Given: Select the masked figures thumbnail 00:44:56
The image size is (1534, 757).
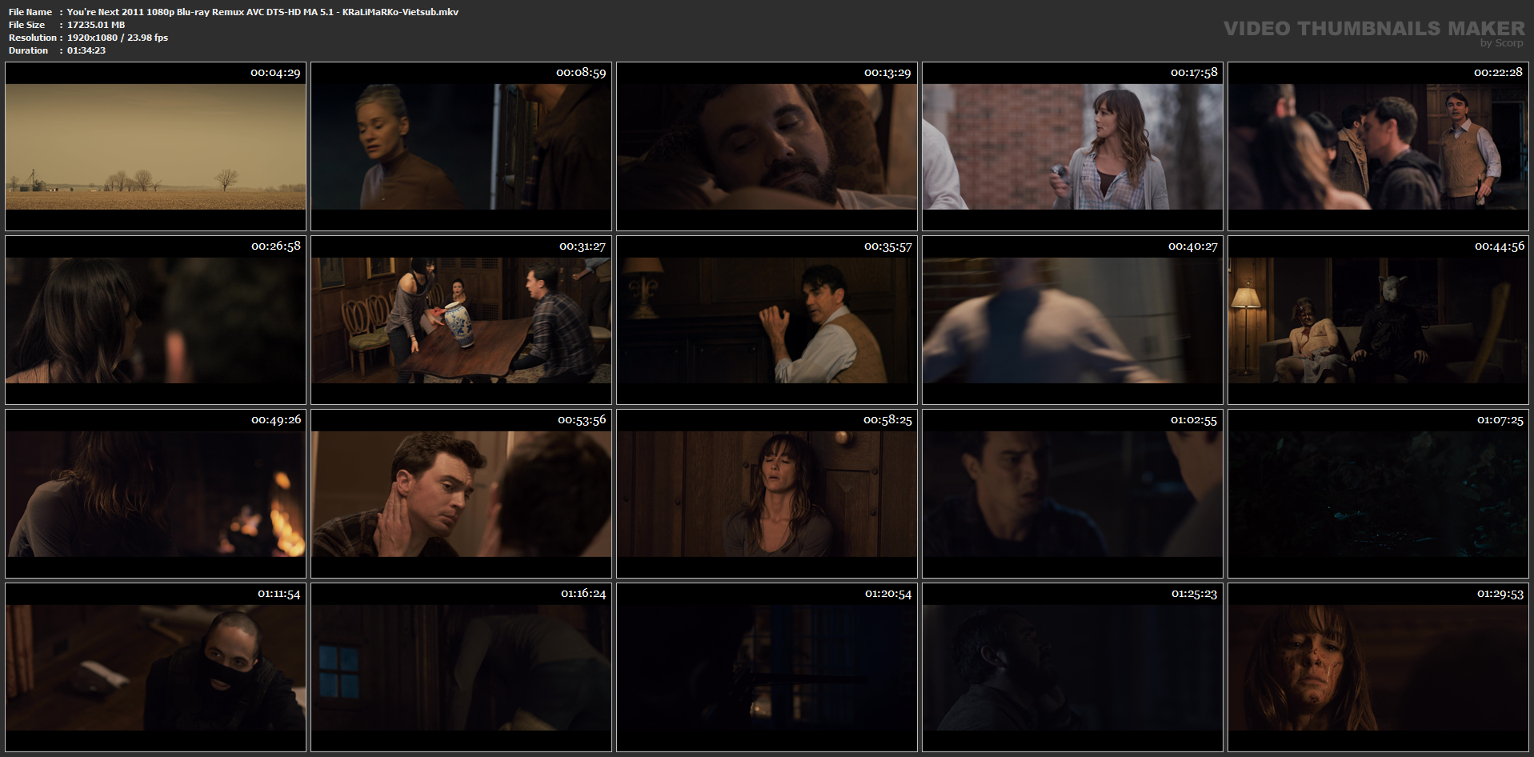Looking at the screenshot, I should pos(1379,320).
